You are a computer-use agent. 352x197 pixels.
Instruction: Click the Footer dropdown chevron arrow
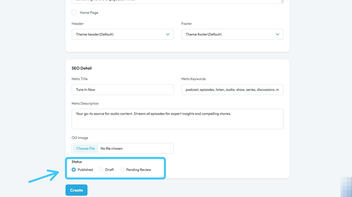click(x=278, y=34)
